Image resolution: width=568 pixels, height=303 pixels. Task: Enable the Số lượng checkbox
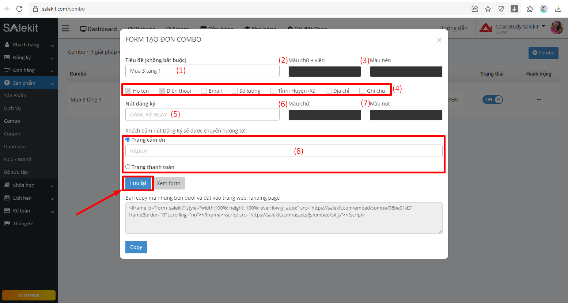click(x=235, y=91)
